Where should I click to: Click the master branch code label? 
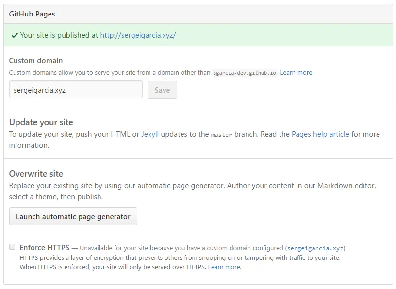click(221, 135)
